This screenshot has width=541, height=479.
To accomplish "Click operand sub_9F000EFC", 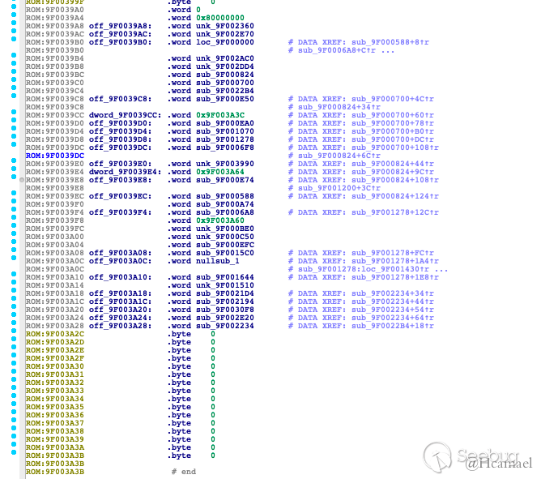I will tap(225, 245).
